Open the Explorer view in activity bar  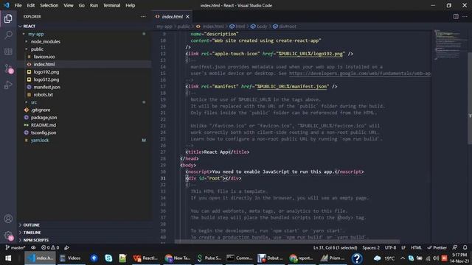pyautogui.click(x=8, y=18)
